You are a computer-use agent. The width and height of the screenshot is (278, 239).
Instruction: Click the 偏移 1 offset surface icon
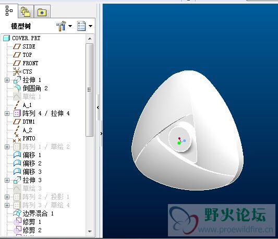17,155
